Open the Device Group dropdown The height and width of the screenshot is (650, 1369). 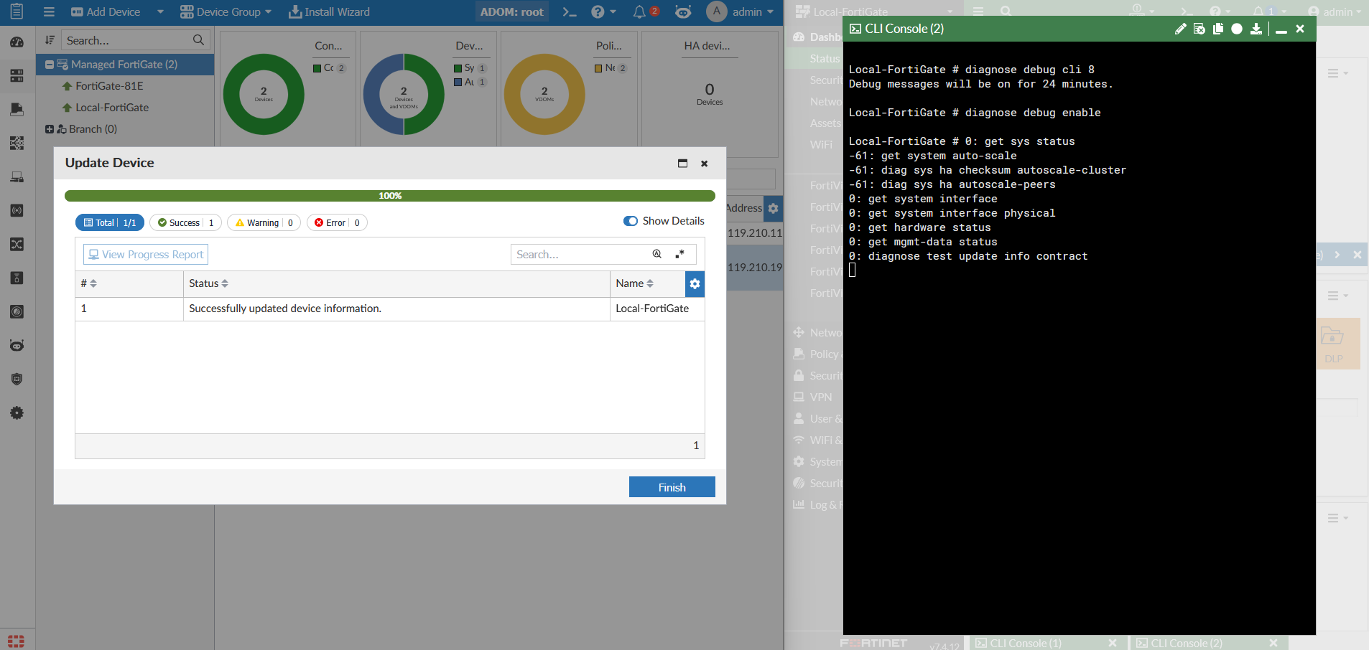tap(226, 12)
